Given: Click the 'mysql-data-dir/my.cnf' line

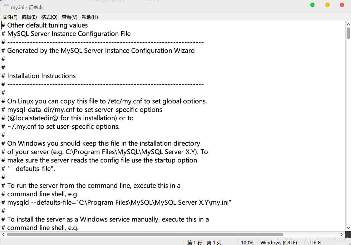Looking at the screenshot, I should 82,110.
